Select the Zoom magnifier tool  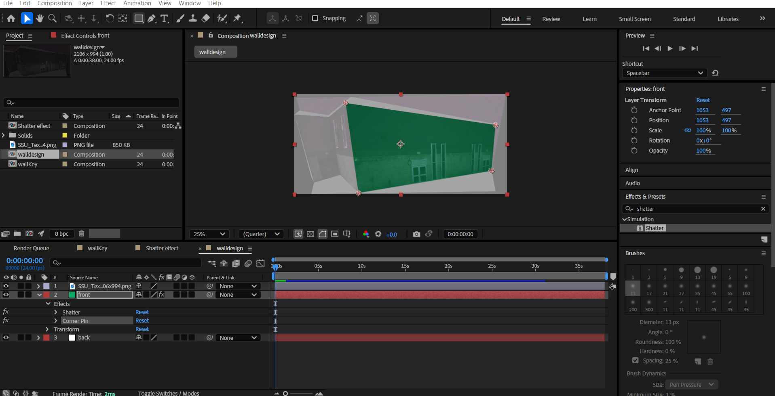[x=53, y=19]
